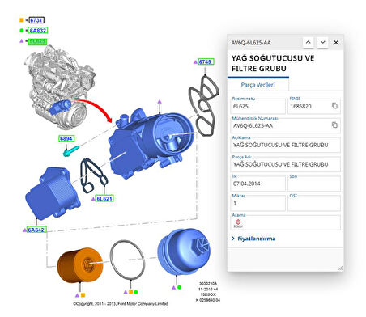This screenshot has width=366, height=317.
Task: Click the engine overview thumbnail
Action: [61, 87]
